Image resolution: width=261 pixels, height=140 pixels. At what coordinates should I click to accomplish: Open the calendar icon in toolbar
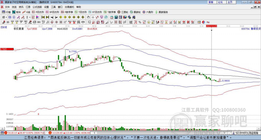click(112, 17)
